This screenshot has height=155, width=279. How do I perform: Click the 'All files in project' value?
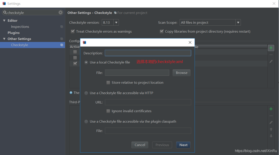tap(195, 23)
